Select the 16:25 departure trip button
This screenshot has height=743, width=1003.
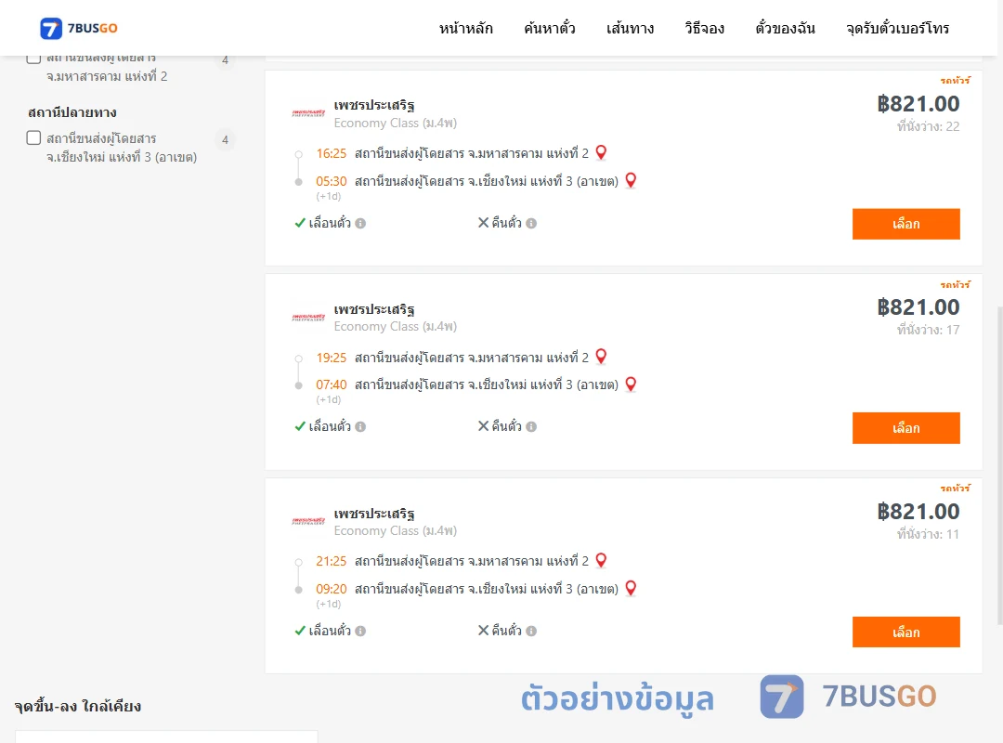[905, 224]
